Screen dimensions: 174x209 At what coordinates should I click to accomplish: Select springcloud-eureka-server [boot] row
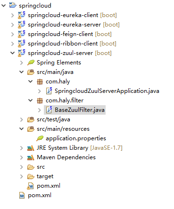click(74, 25)
